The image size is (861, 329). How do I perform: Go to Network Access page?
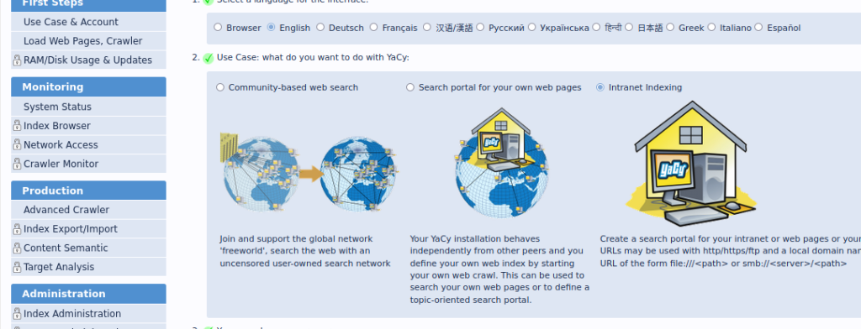[x=88, y=145]
